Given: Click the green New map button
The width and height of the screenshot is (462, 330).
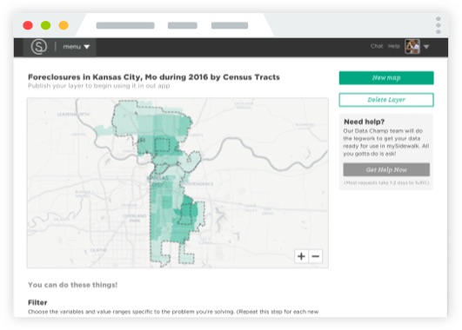Looking at the screenshot, I should point(386,77).
